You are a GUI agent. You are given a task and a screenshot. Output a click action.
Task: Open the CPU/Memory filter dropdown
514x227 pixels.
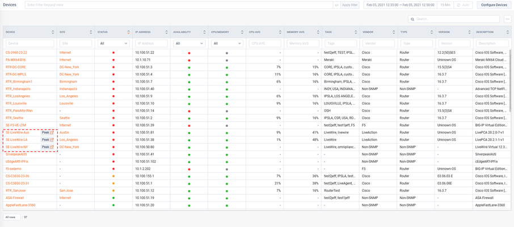[x=227, y=43]
